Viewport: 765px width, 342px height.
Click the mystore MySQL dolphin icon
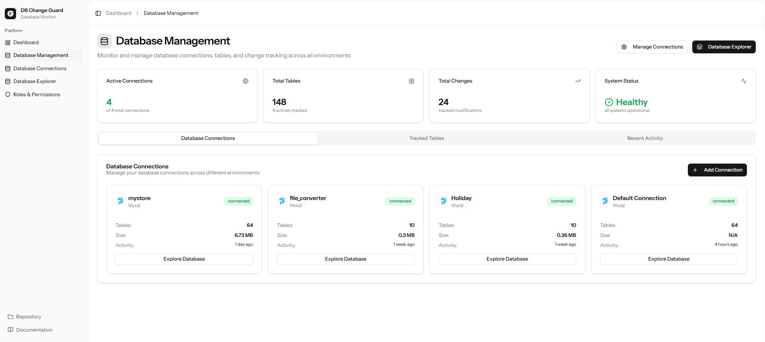pos(120,201)
